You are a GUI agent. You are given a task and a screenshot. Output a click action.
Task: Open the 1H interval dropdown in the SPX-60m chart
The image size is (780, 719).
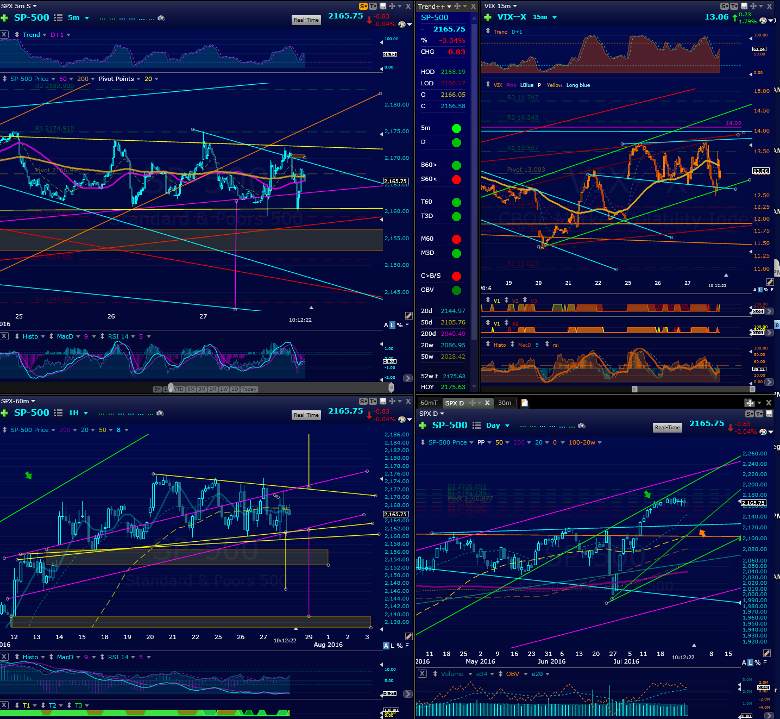click(86, 413)
